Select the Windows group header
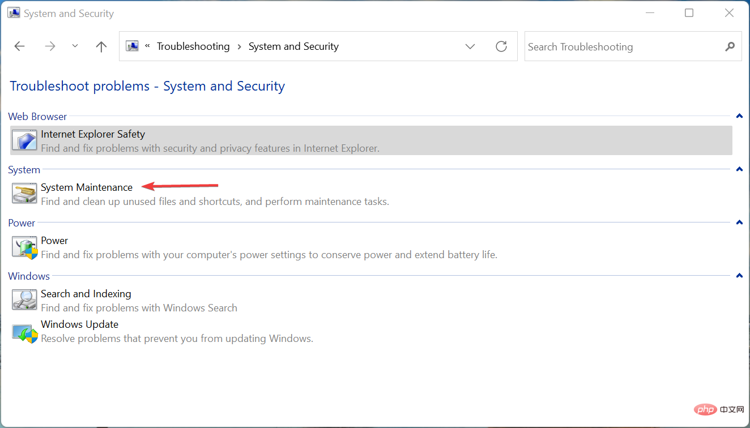 click(x=29, y=276)
